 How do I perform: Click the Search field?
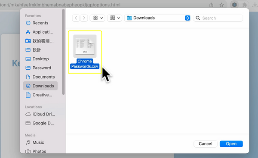(x=218, y=18)
